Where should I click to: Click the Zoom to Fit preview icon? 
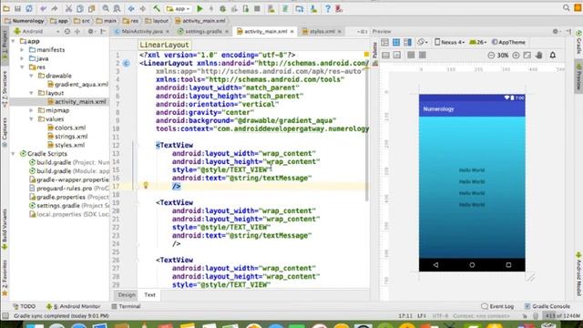tap(527, 55)
